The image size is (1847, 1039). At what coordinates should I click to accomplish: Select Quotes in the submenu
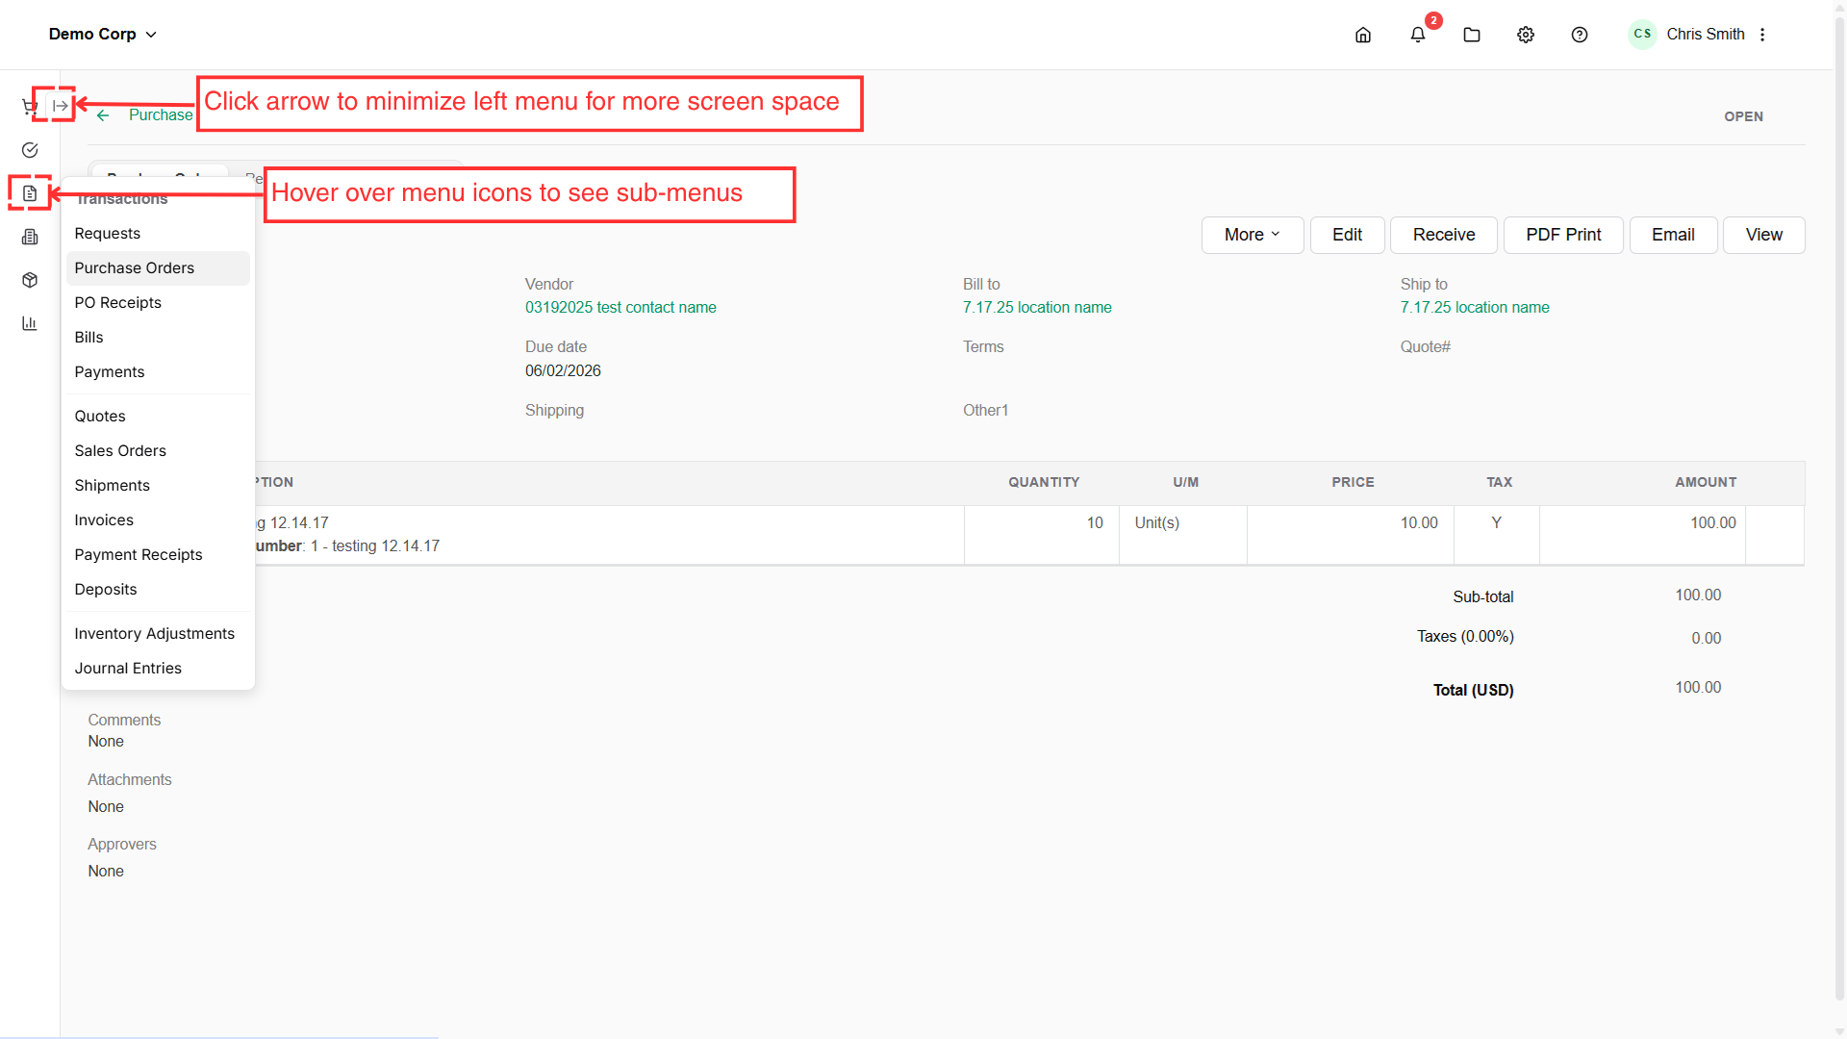point(158,417)
